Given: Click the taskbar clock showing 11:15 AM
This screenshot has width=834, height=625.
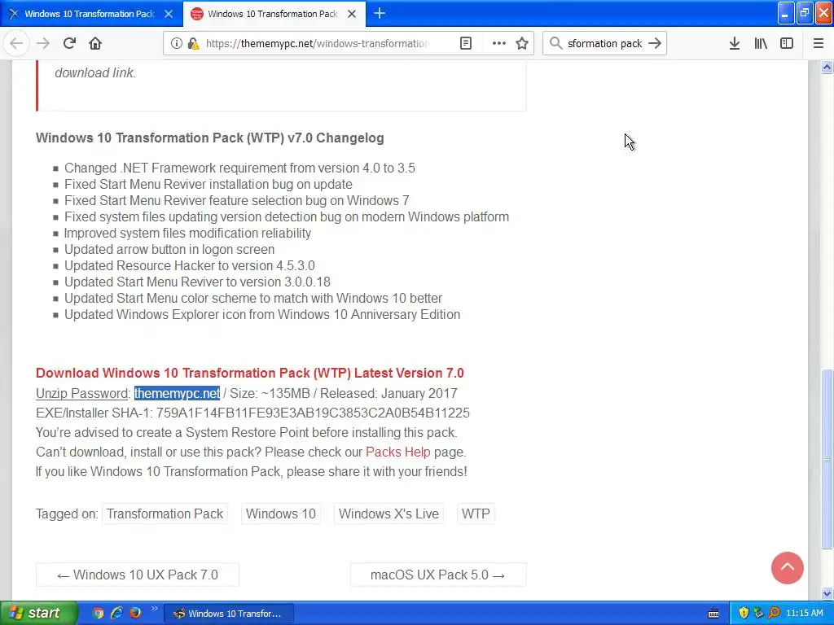Looking at the screenshot, I should 804,614.
